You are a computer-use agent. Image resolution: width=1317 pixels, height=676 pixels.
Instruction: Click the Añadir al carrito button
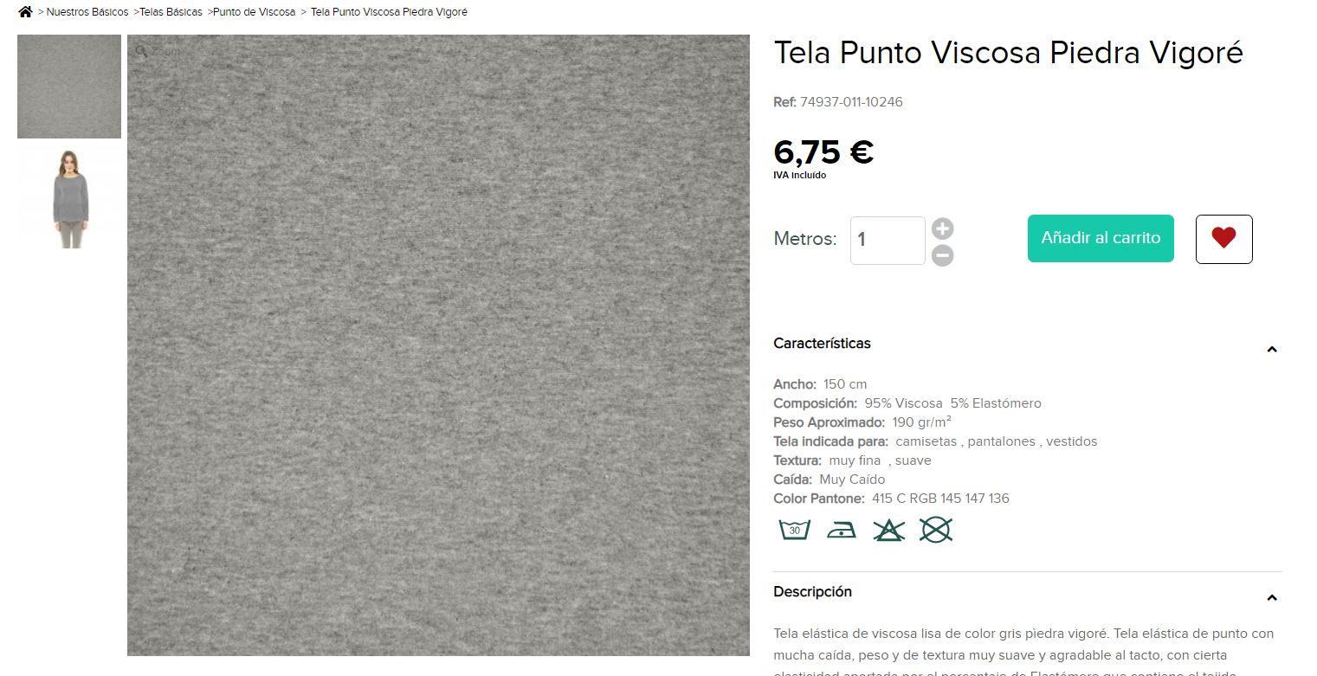pyautogui.click(x=1101, y=238)
